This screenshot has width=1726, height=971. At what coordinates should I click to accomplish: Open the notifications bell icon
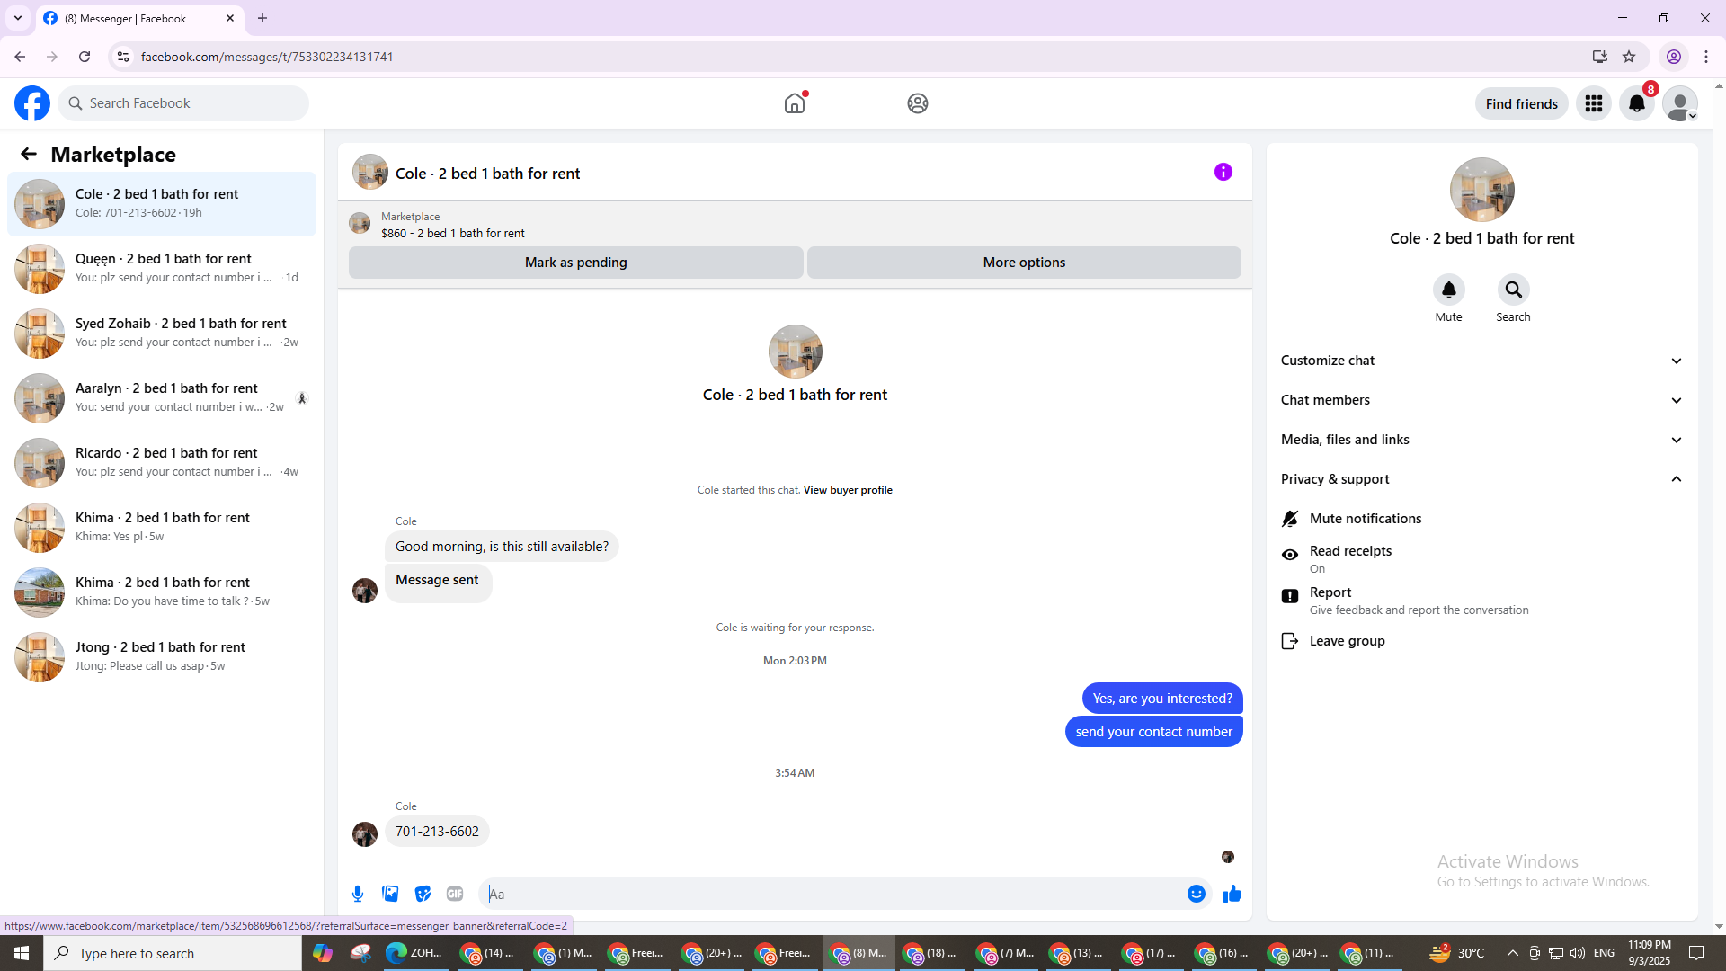pos(1637,103)
